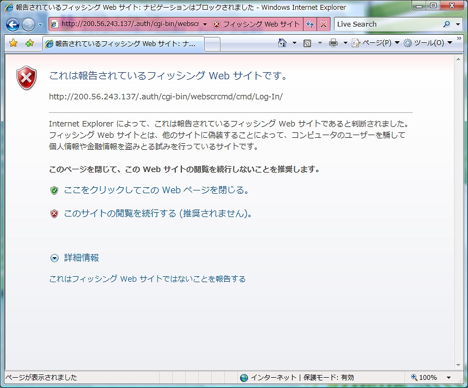This screenshot has width=468, height=388.
Task: Click the Stop loading X icon
Action: coord(324,24)
